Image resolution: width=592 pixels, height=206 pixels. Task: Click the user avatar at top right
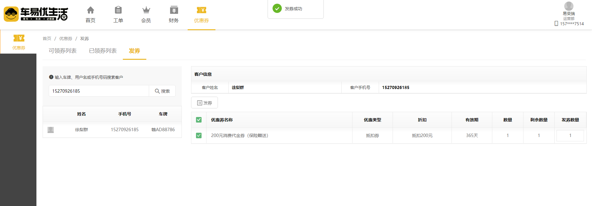(x=569, y=6)
